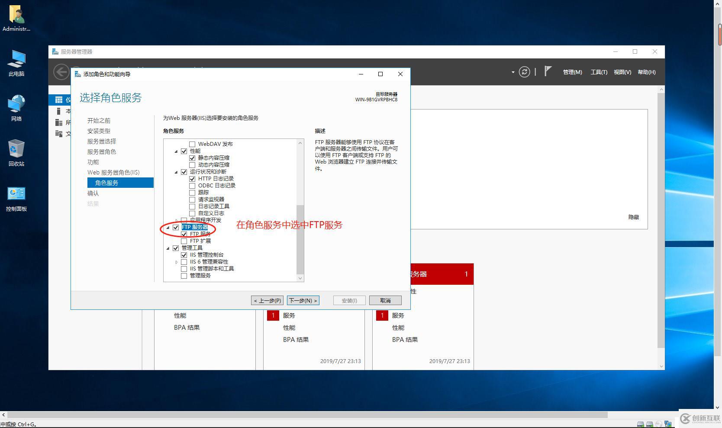Click the Server Manager back arrow icon
This screenshot has height=428, width=722.
61,72
